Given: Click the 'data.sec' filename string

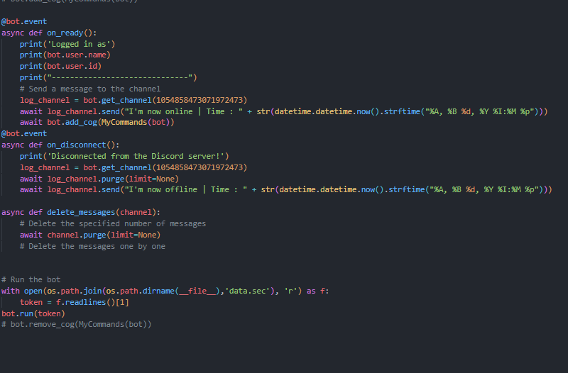Looking at the screenshot, I should click(x=247, y=291).
